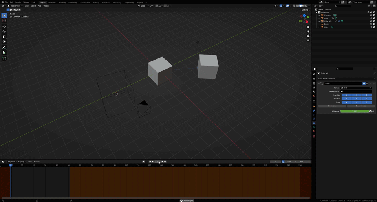This screenshot has height=202, width=377.
Task: Toggle Rotation Y on Child Of constraint
Action: [x=357, y=99]
